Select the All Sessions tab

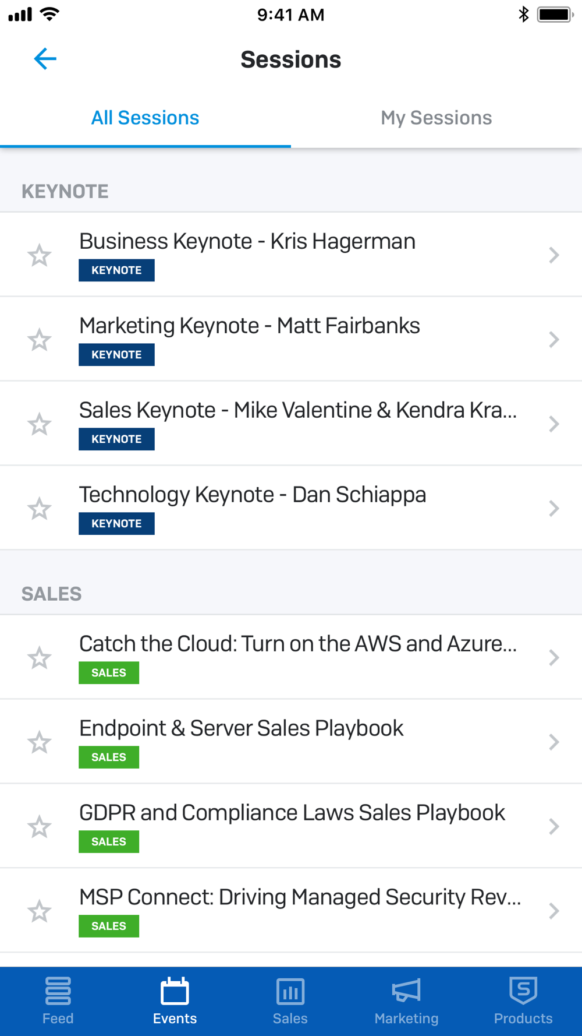pos(145,118)
